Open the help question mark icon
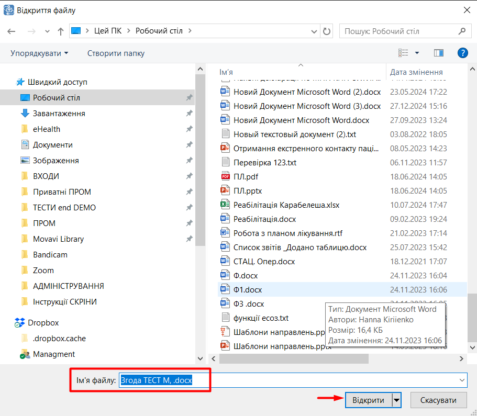The image size is (477, 416). (462, 53)
